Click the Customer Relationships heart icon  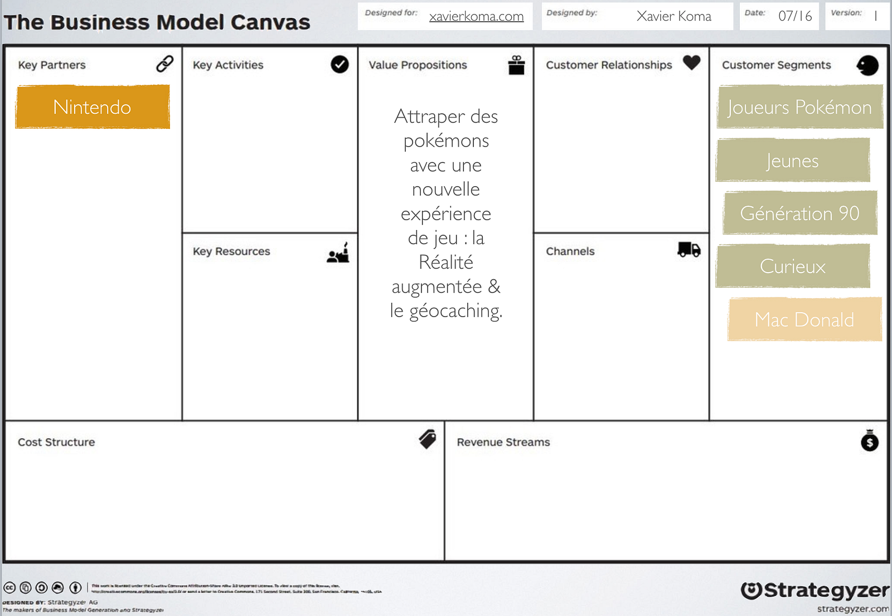pos(691,63)
